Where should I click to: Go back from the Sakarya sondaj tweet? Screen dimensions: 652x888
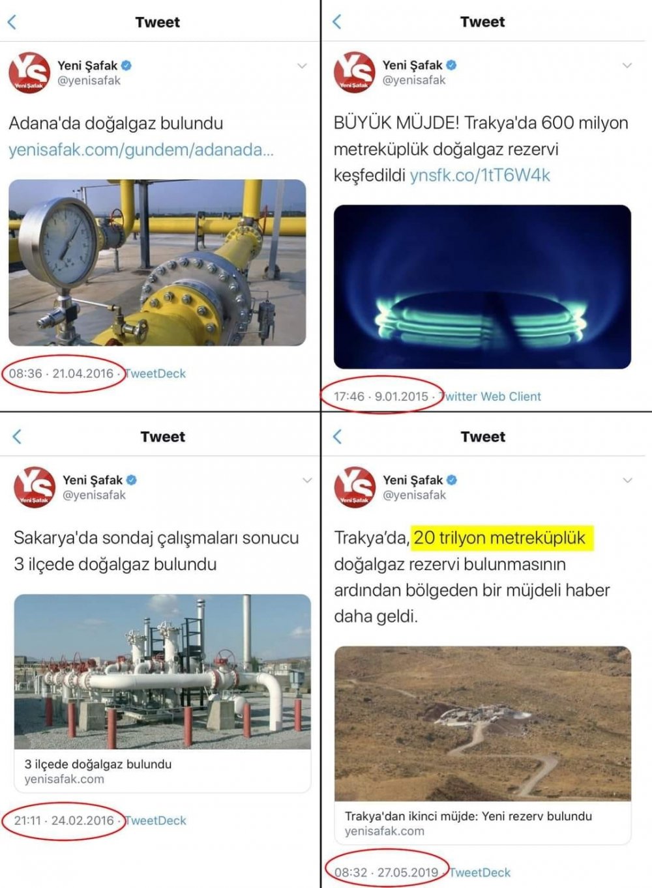[x=17, y=437]
